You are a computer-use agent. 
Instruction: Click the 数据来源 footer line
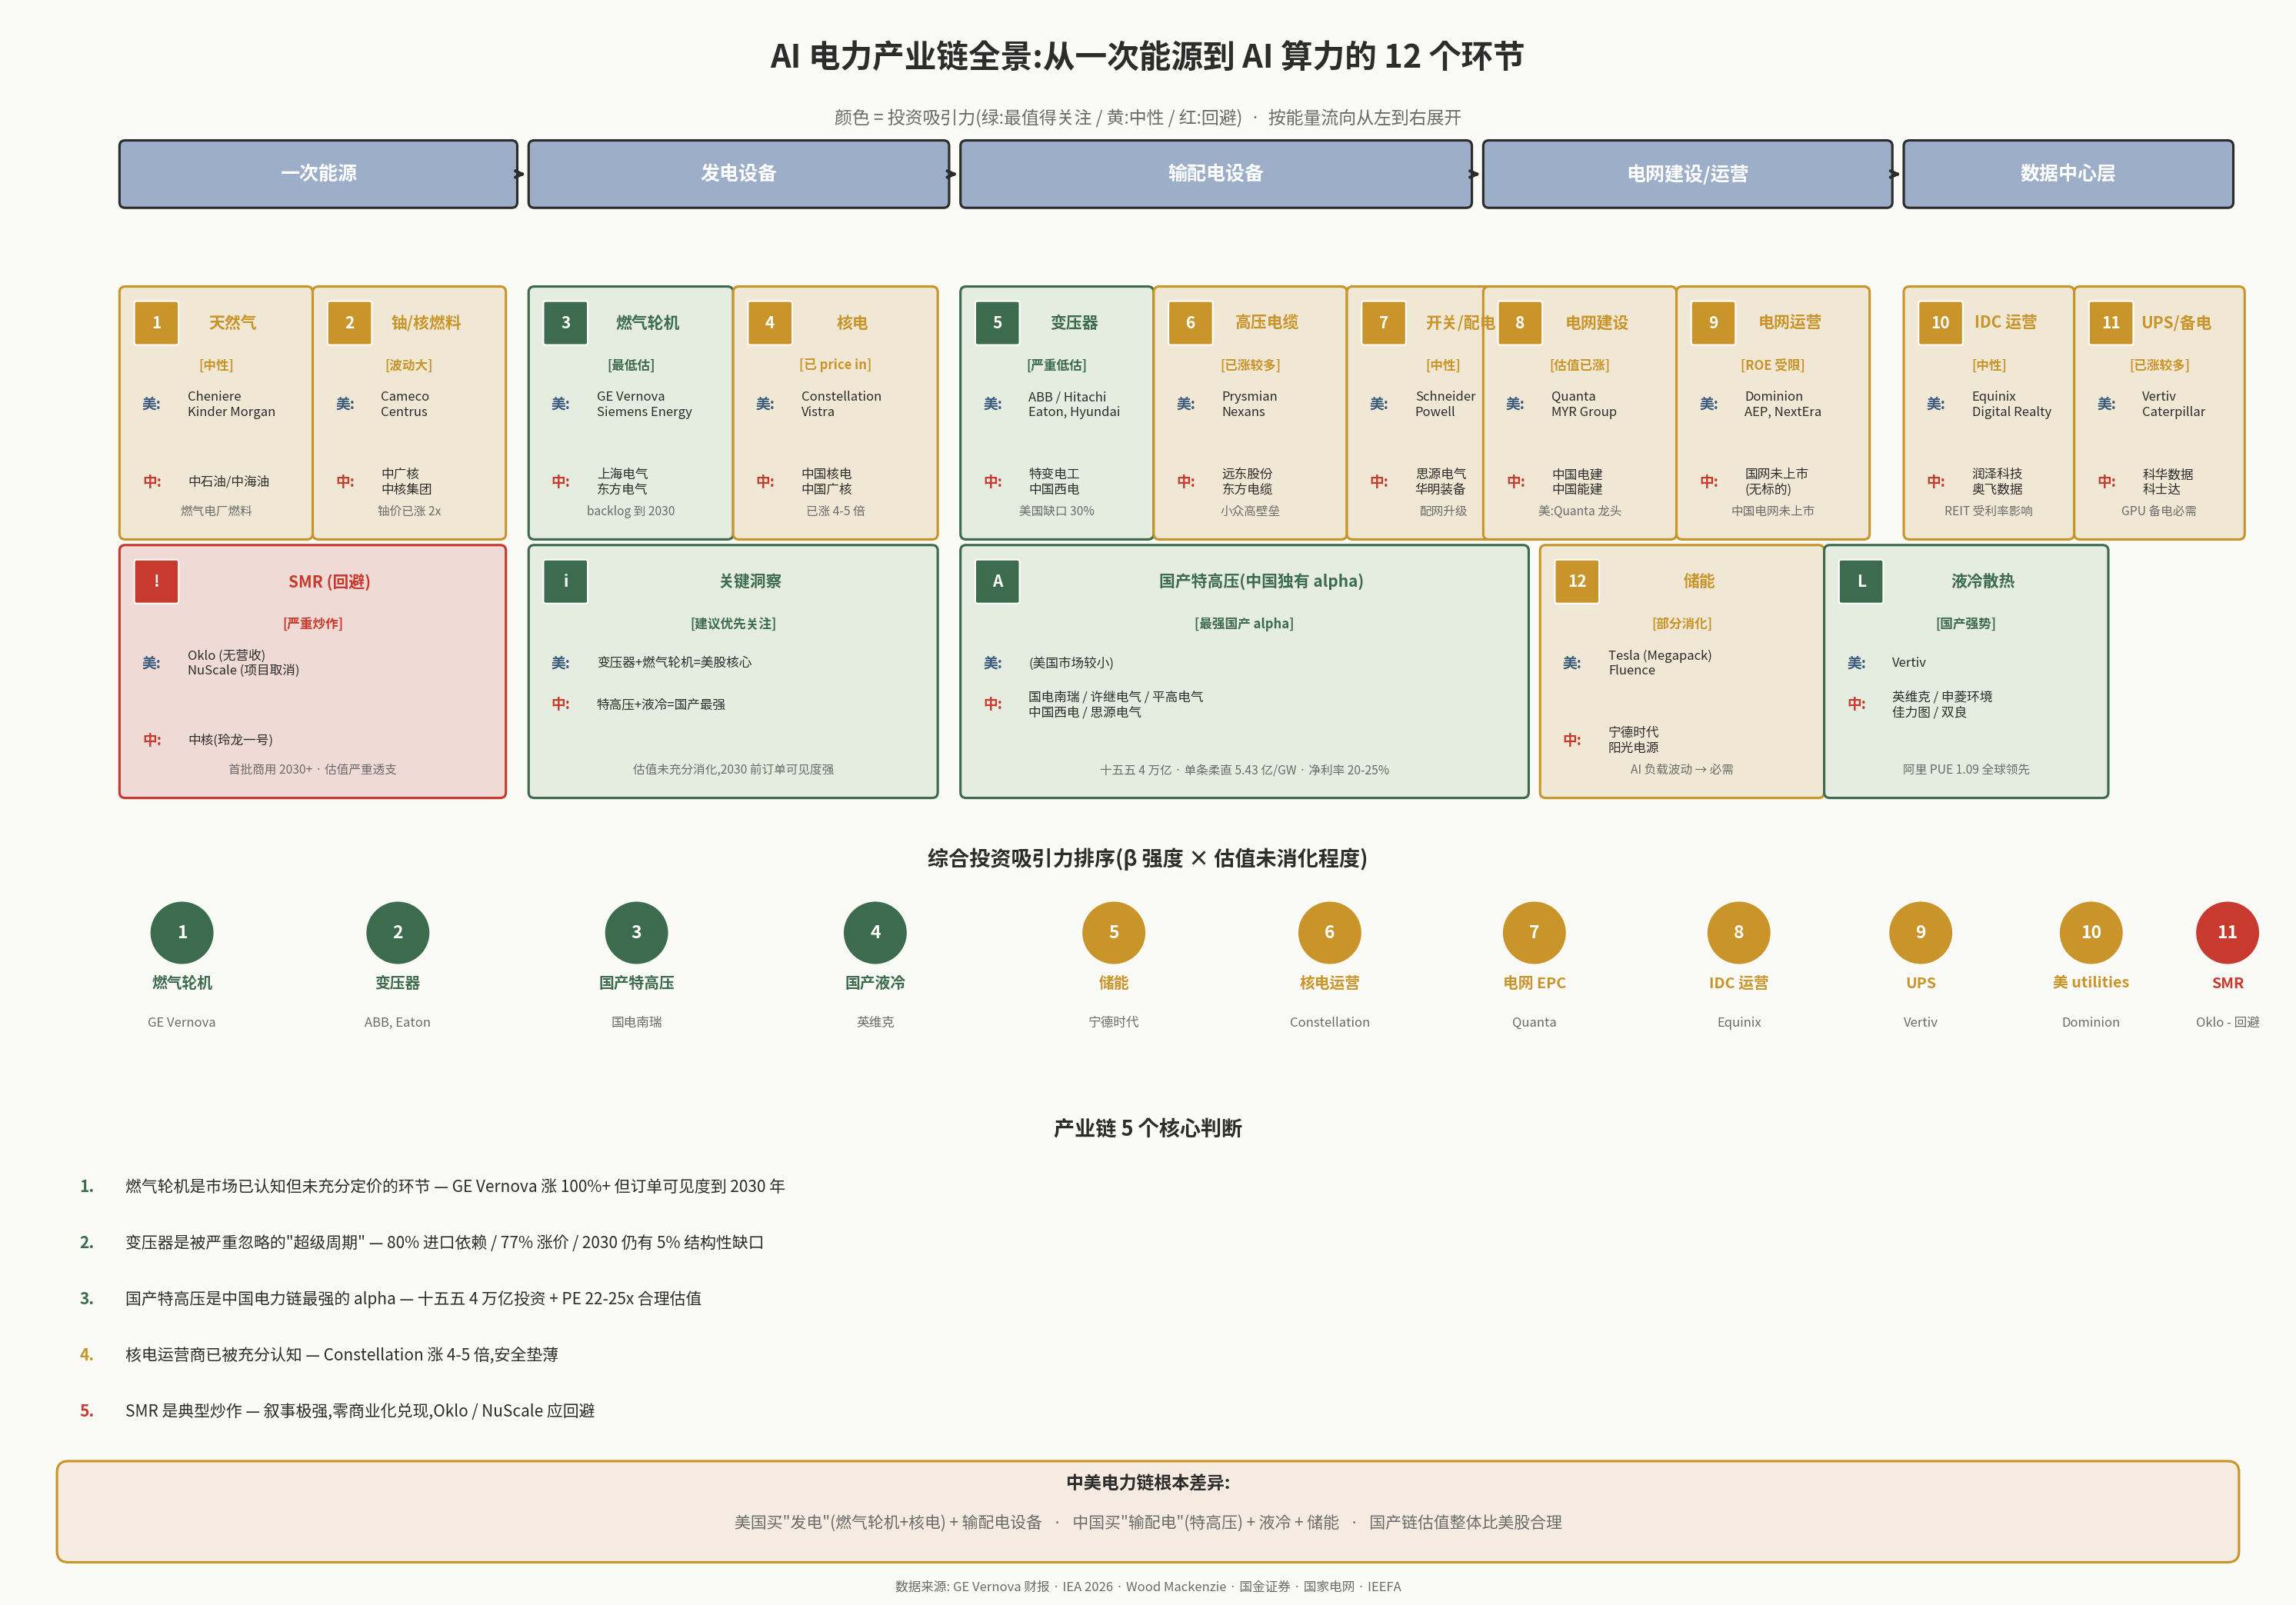[x=1147, y=1586]
